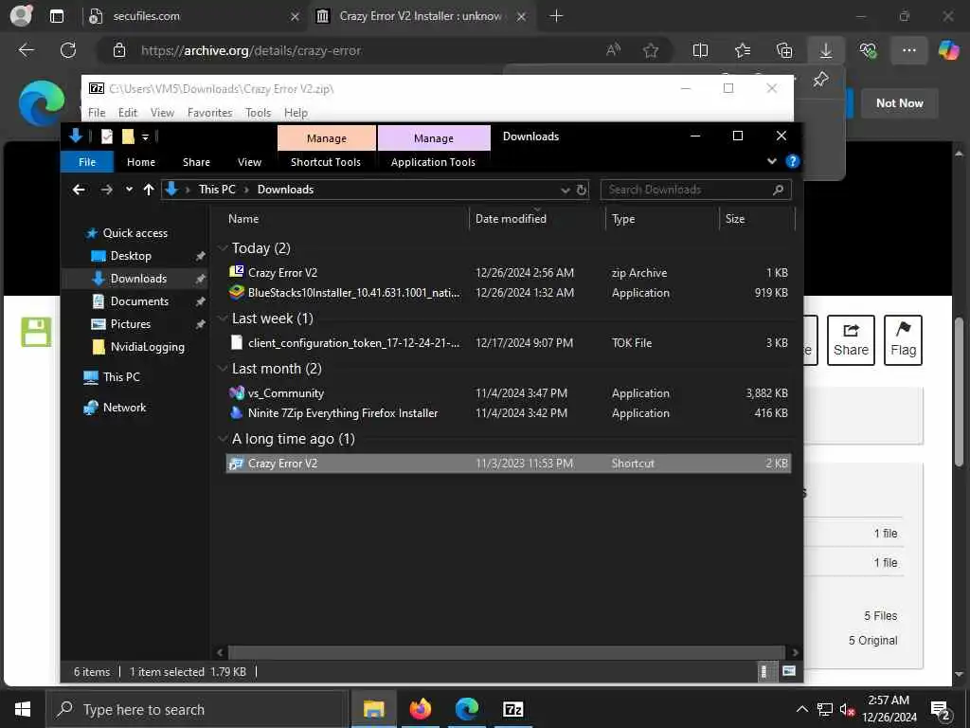Select Network in navigation pane
The height and width of the screenshot is (728, 970).
[124, 408]
